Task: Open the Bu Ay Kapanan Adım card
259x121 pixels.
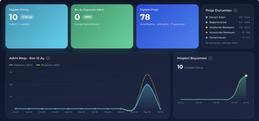Action: click(x=102, y=27)
